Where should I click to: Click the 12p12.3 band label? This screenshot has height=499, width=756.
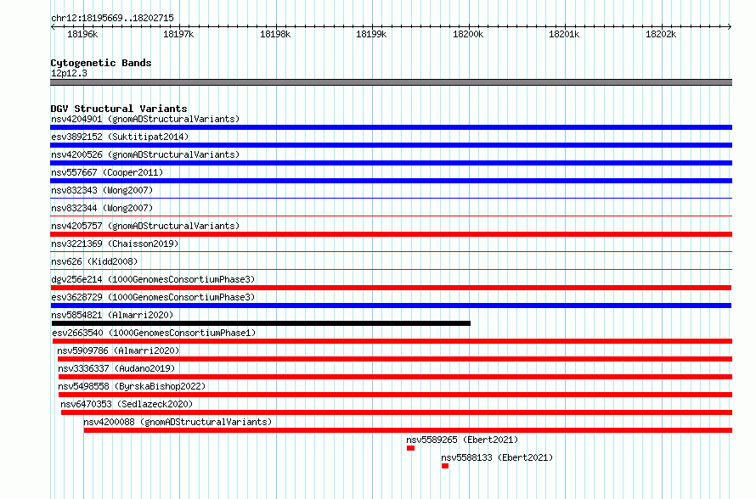[x=69, y=73]
